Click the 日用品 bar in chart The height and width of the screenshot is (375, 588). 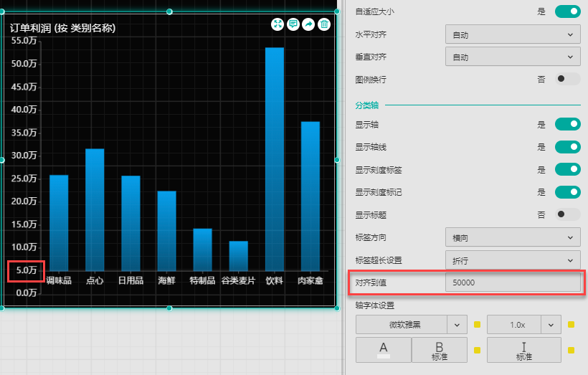coord(131,223)
